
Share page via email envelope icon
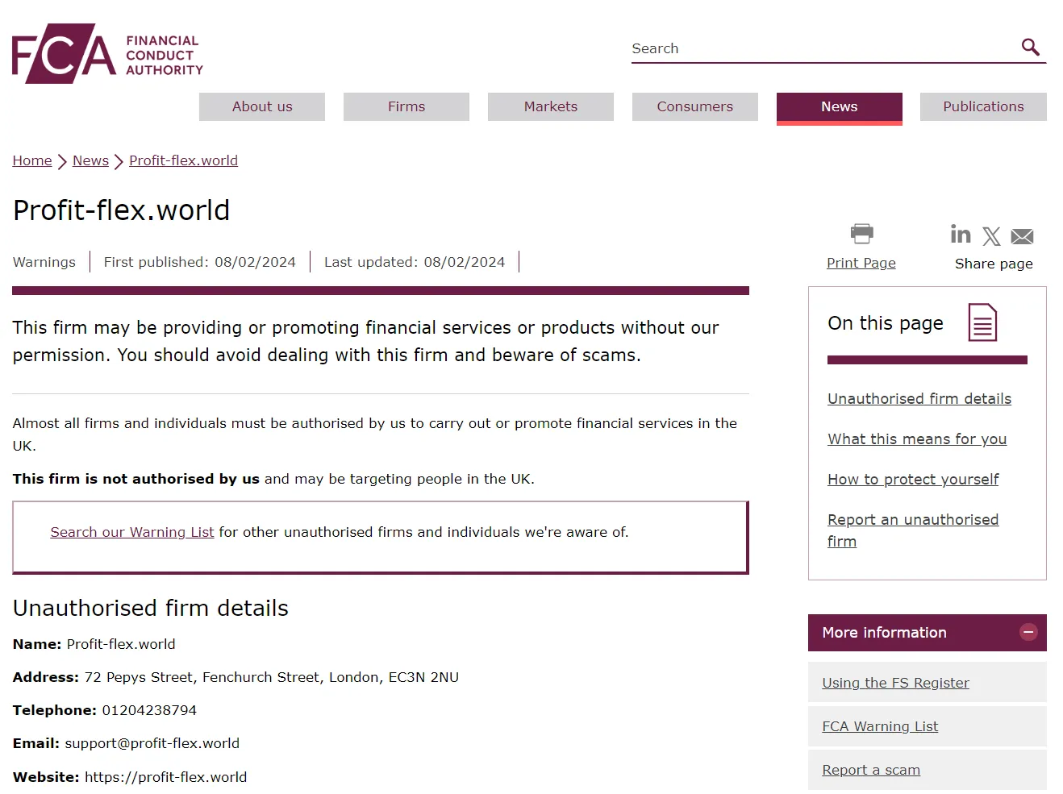coord(1022,236)
